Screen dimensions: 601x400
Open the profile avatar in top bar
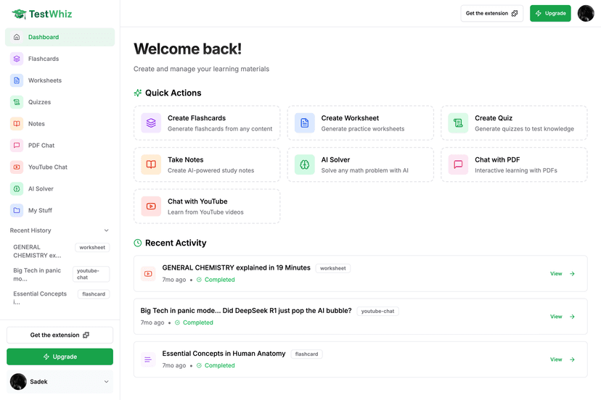(x=585, y=13)
